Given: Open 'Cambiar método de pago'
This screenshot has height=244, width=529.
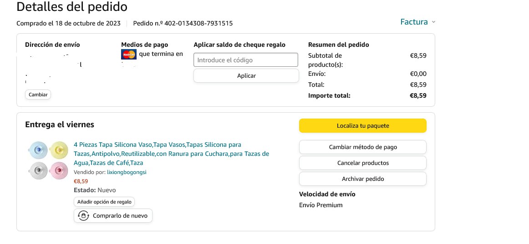Looking at the screenshot, I should point(362,147).
